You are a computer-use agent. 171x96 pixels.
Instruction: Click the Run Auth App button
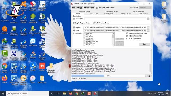tap(77, 8)
